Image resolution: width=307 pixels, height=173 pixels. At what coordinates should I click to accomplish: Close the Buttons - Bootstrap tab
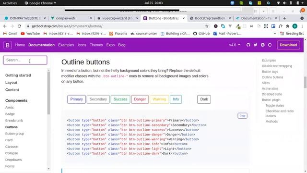[183, 18]
